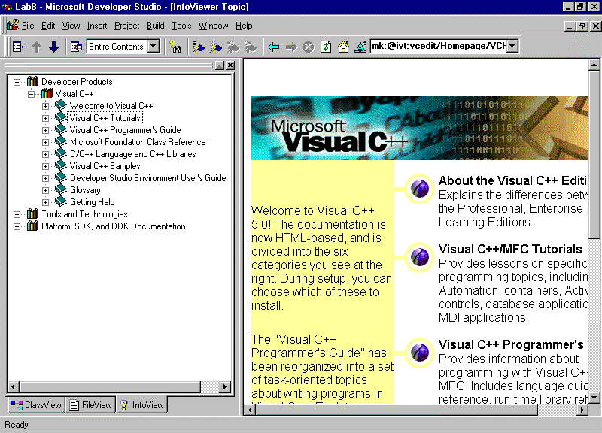
Task: Refresh the topic with the green arrows icon
Action: click(326, 47)
